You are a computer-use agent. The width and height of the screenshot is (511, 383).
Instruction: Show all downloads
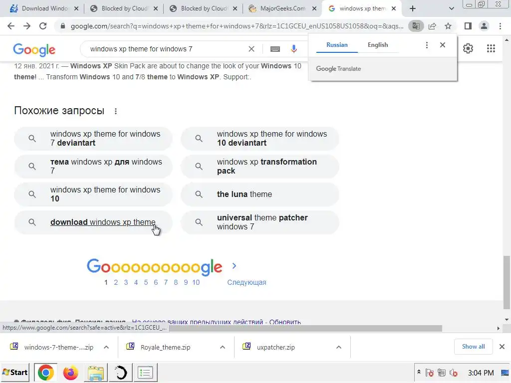(x=473, y=347)
